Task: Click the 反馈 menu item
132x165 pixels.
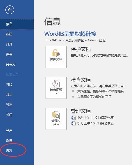Action: [x=17, y=141]
